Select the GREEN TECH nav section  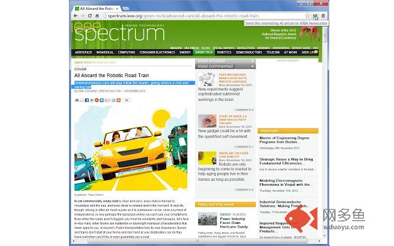pos(204,52)
